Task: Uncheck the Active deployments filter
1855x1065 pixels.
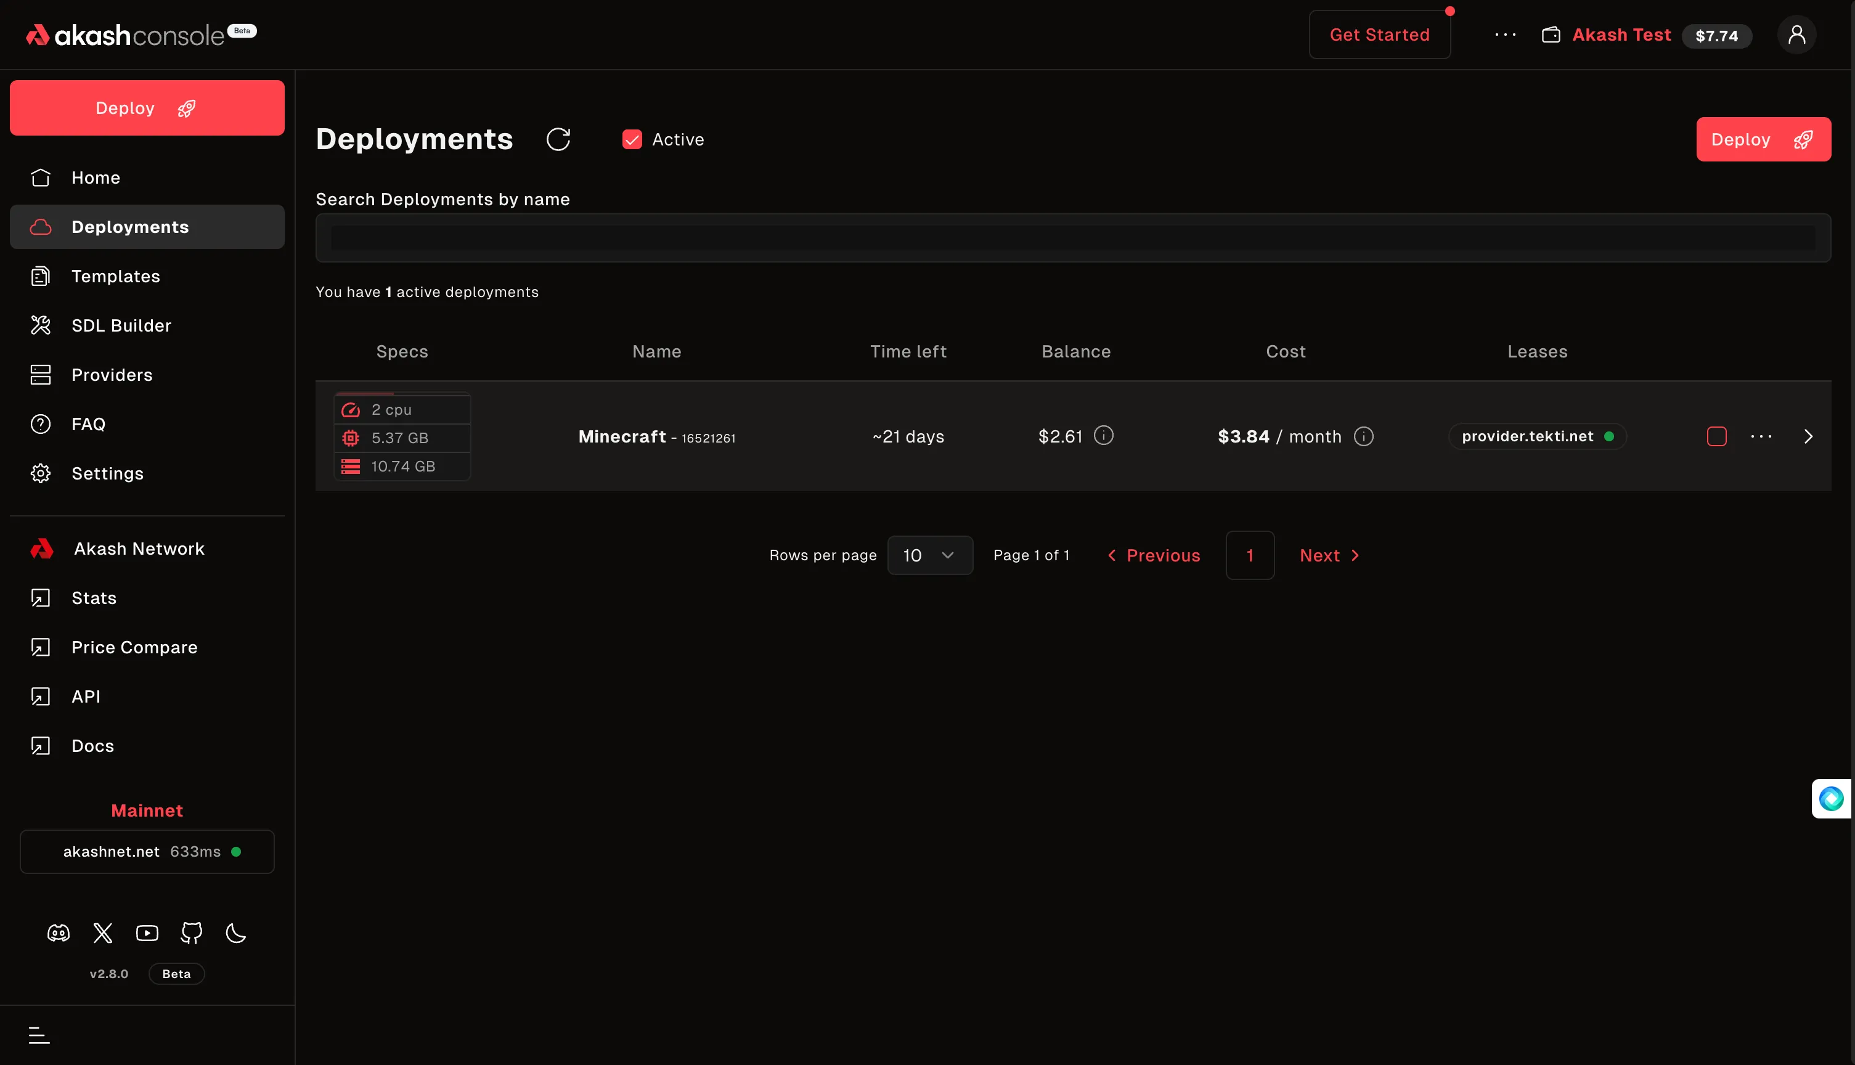Action: (x=632, y=139)
